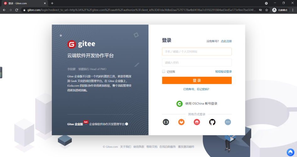Click the hot badge next to 企业版
This screenshot has width=297, height=157.
pos(86,122)
